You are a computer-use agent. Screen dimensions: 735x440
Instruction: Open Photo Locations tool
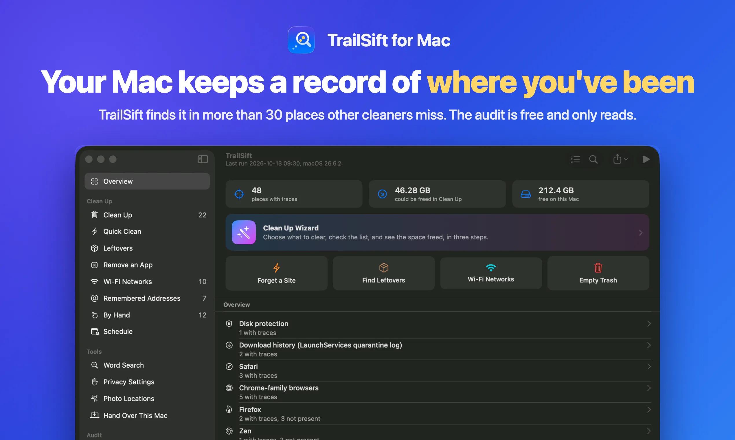click(x=147, y=399)
